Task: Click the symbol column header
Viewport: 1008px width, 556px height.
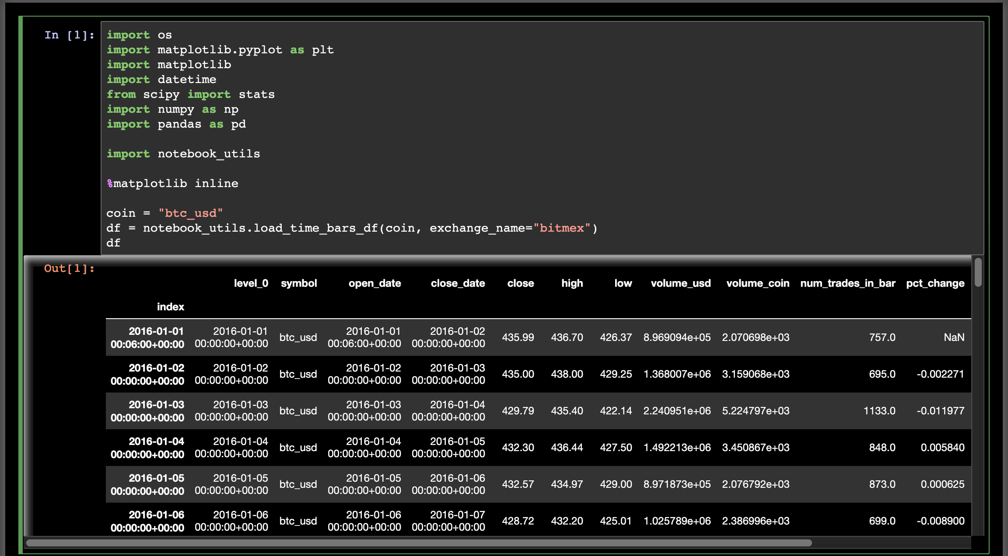Action: tap(299, 283)
